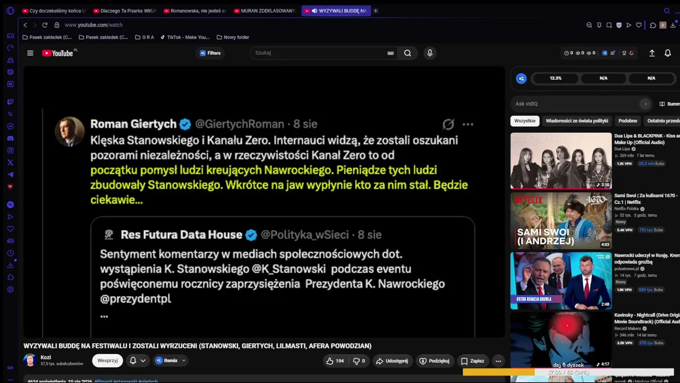The height and width of the screenshot is (383, 680).
Task: Open the 'G R A' bookmarks folder
Action: tap(144, 37)
